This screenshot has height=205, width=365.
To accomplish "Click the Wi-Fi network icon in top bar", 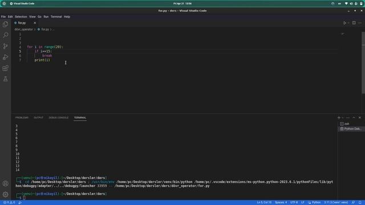I will (x=346, y=3).
